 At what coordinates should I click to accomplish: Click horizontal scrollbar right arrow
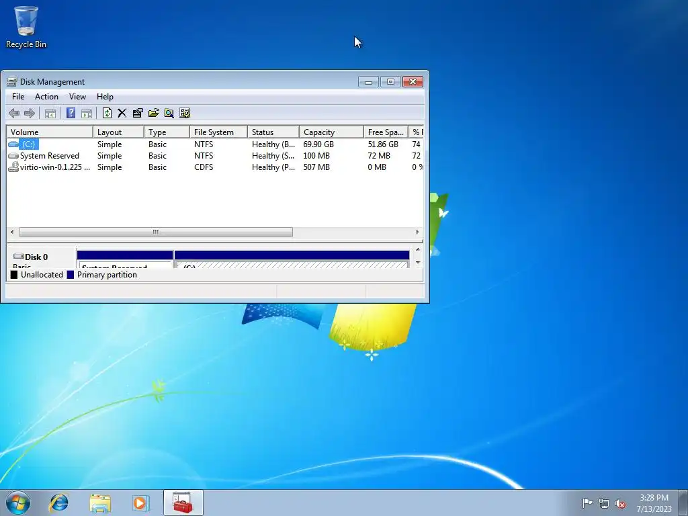(x=417, y=232)
